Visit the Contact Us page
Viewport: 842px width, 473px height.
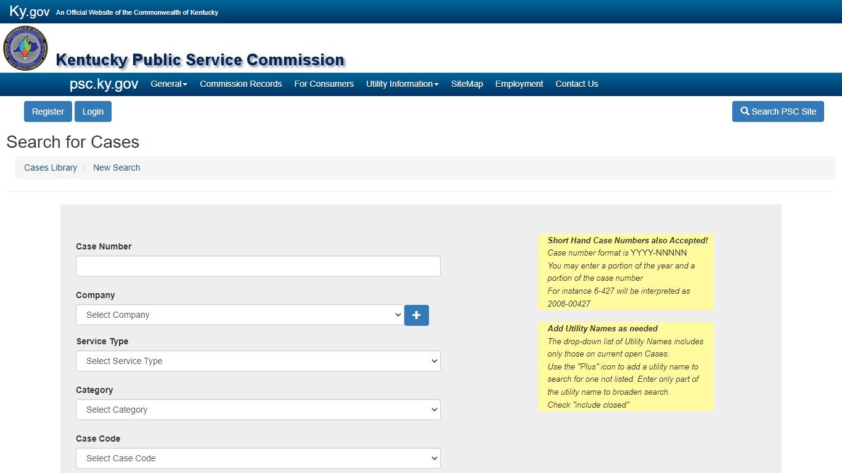577,84
